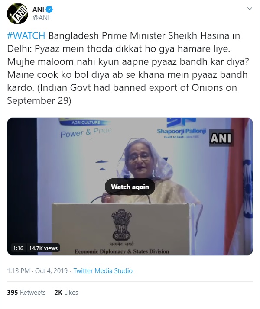260x309 pixels.
Task: Click the Economic Diplomacy & States Division text
Action: point(122,251)
